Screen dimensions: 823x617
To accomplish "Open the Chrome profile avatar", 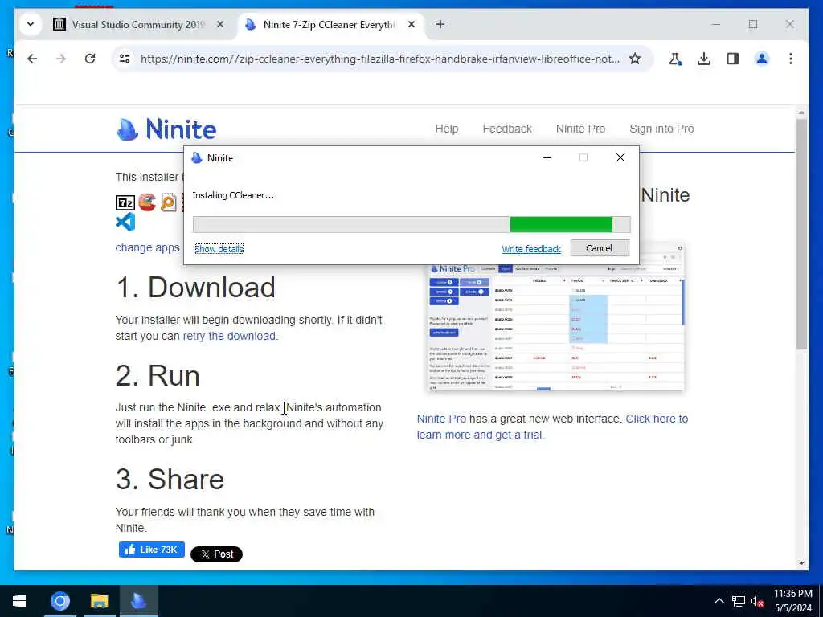I will click(x=762, y=59).
